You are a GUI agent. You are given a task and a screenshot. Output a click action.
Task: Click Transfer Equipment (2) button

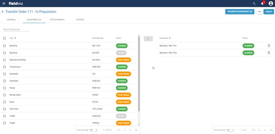240,12
